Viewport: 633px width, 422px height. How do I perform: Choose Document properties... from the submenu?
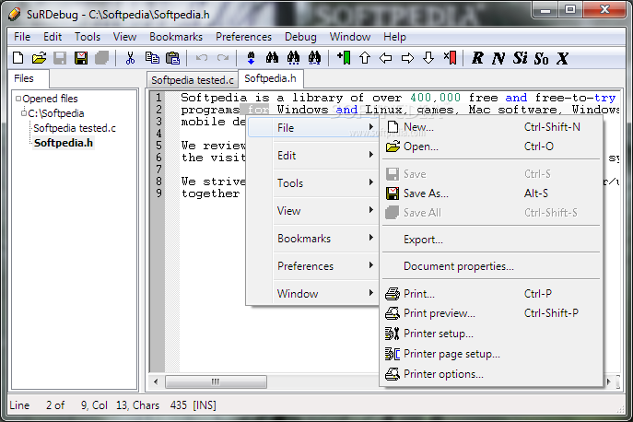[x=490, y=266]
